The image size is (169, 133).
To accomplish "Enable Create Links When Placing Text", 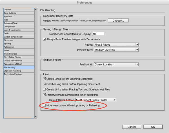I will [x=44, y=89].
